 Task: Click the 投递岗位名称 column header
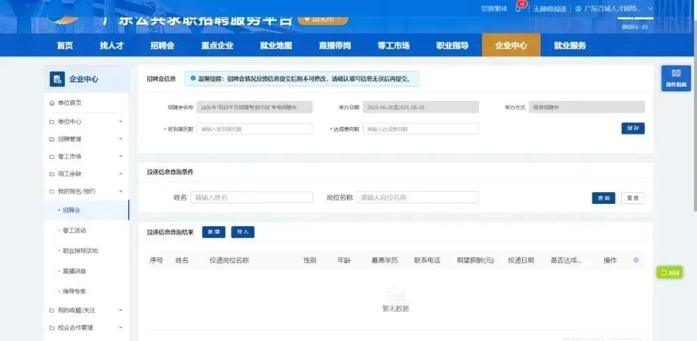229,261
